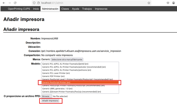This screenshot has width=177, height=105.
Task: Select the Administración tab
Action: click(x=50, y=9)
